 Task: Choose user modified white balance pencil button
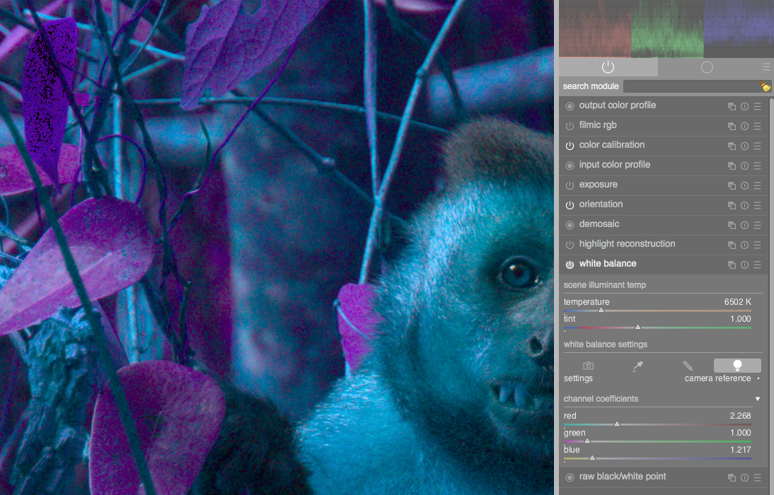pos(688,366)
